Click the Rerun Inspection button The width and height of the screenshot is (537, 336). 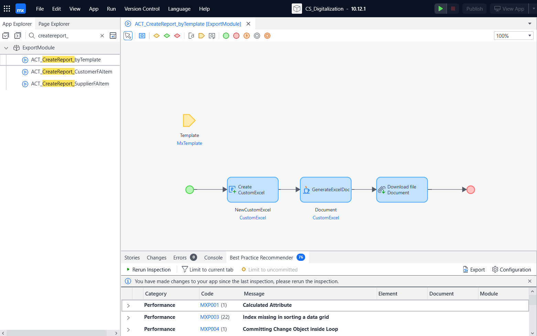148,269
